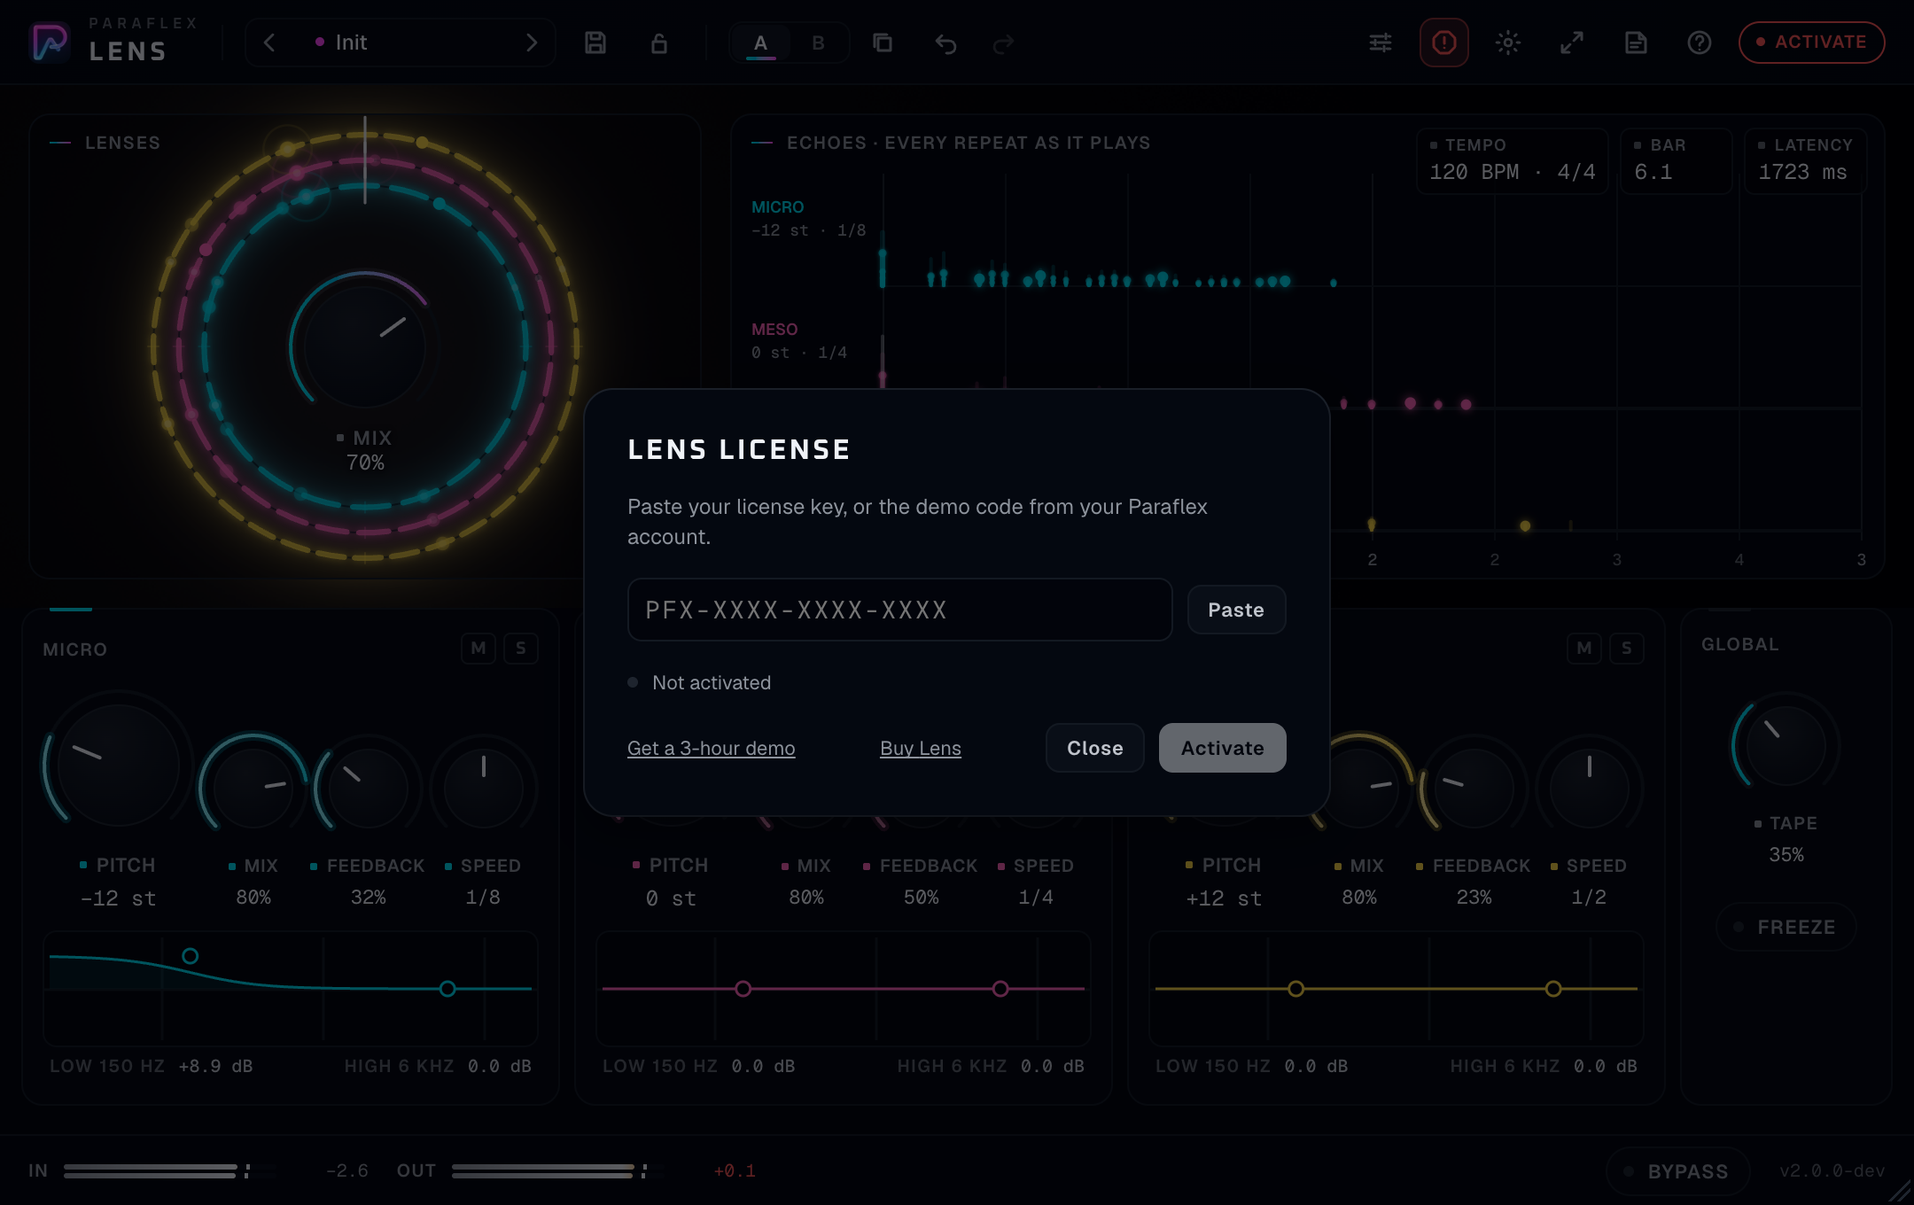
Task: Solo the Macro lens with S
Action: pyautogui.click(x=1627, y=648)
